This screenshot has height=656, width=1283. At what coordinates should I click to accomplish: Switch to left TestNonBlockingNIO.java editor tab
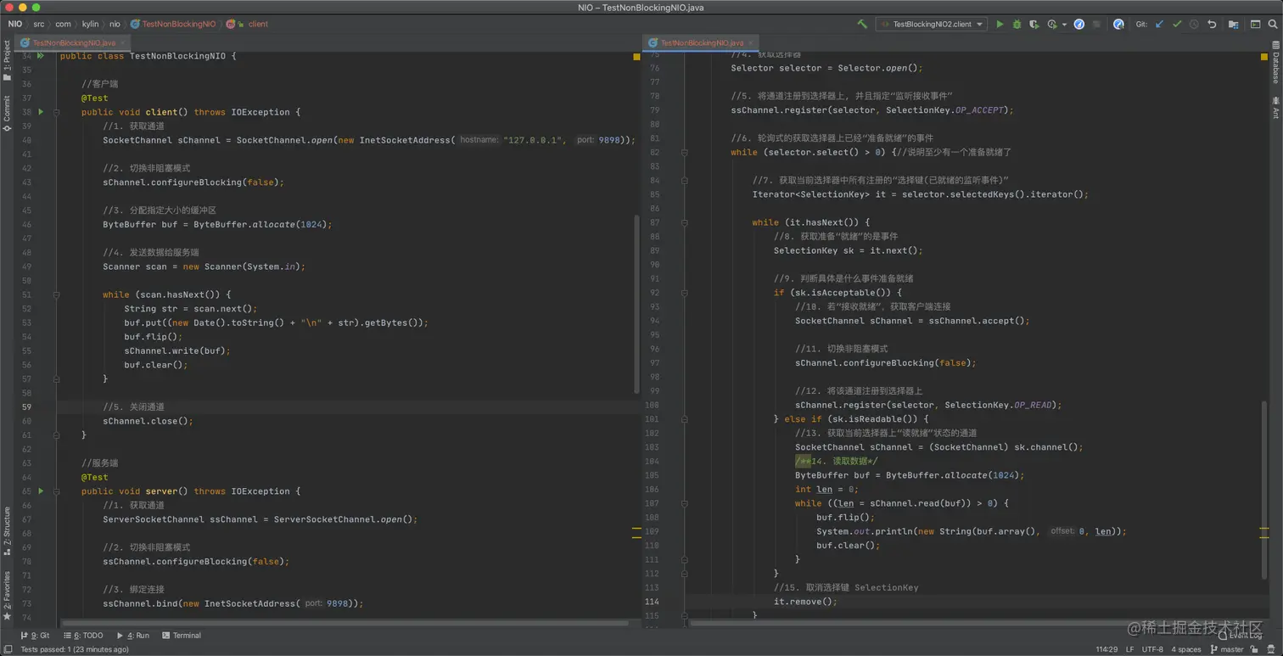(73, 42)
